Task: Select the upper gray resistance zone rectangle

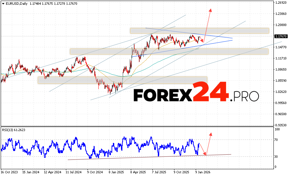Action: (x=199, y=31)
